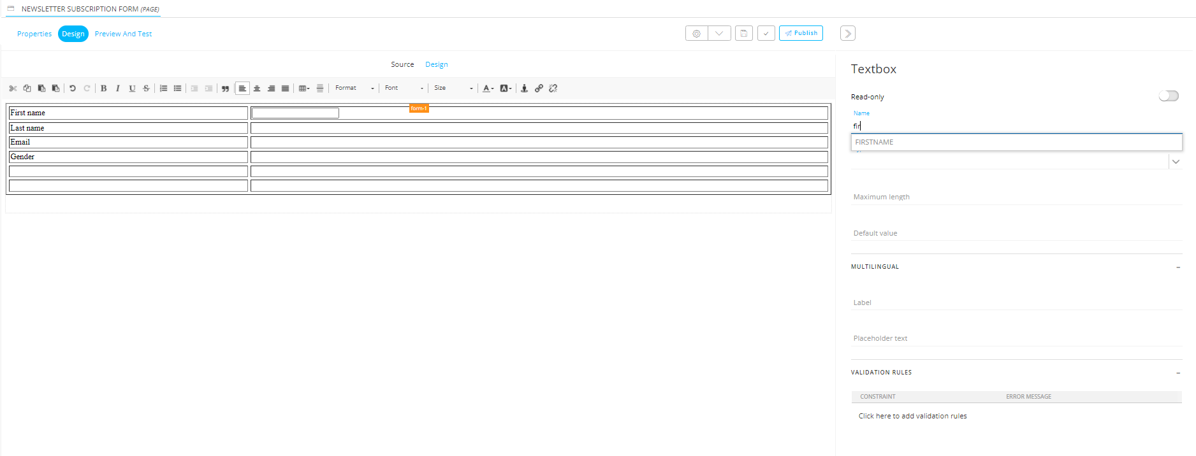The width and height of the screenshot is (1196, 456).
Task: Toggle the Read-only switch
Action: click(x=1168, y=96)
